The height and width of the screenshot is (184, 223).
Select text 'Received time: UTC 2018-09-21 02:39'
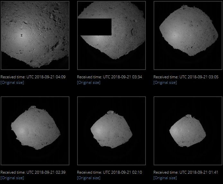pyautogui.click(x=33, y=172)
